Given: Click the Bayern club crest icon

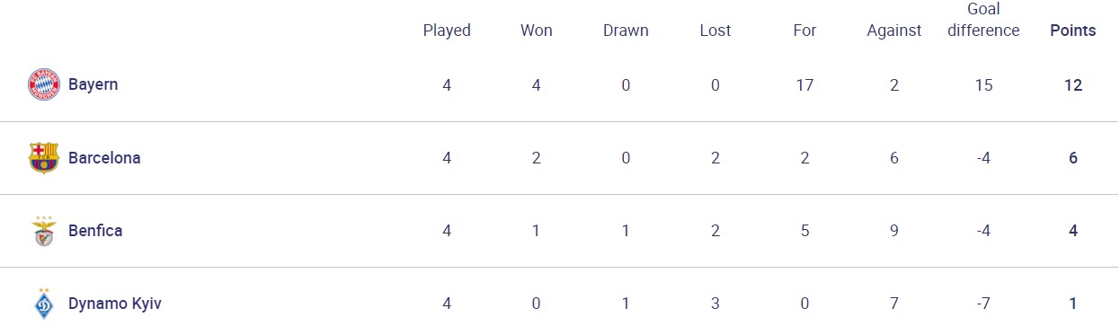Looking at the screenshot, I should pos(43,84).
